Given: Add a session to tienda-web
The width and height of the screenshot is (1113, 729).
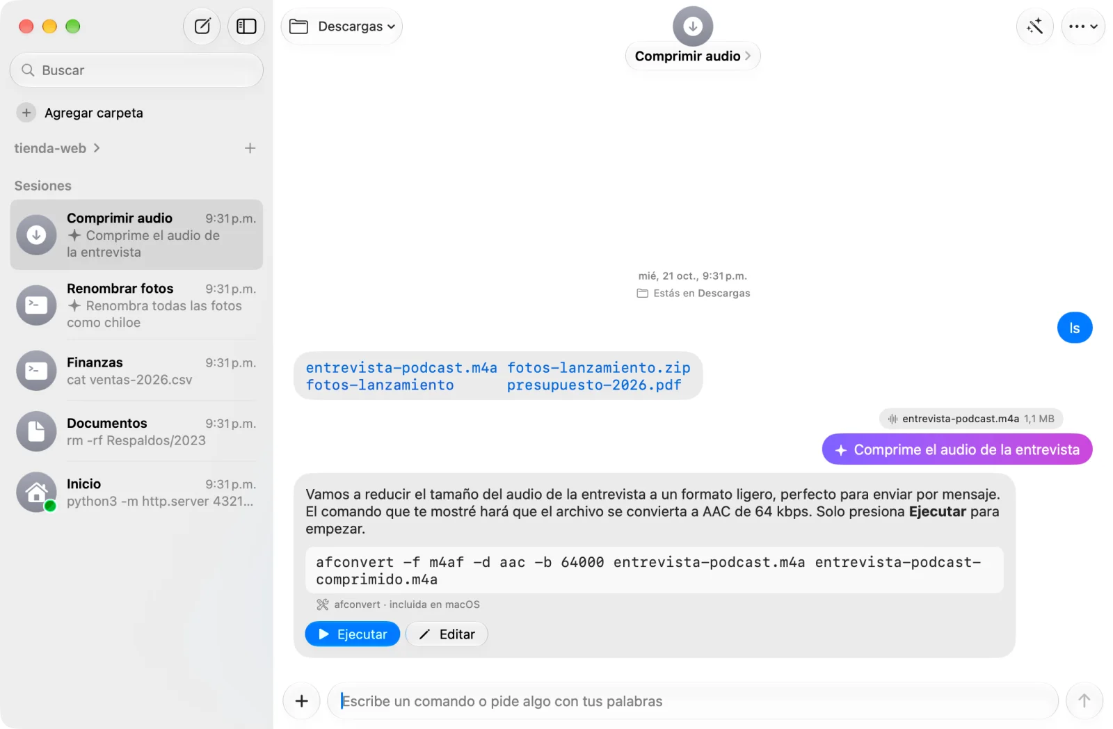Looking at the screenshot, I should [250, 148].
